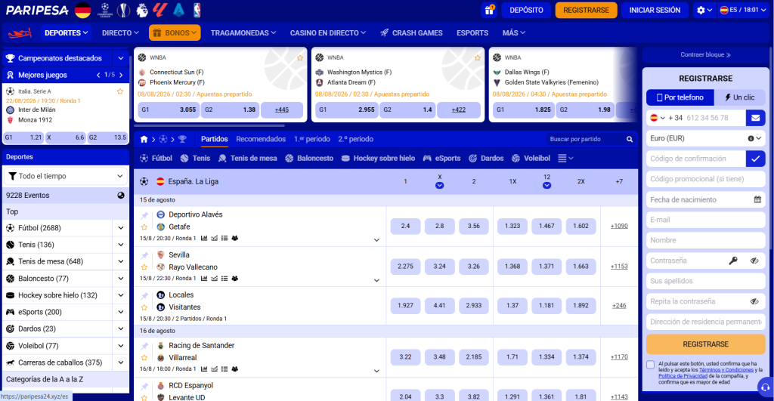Switch to the Recomendados tab

click(x=261, y=139)
